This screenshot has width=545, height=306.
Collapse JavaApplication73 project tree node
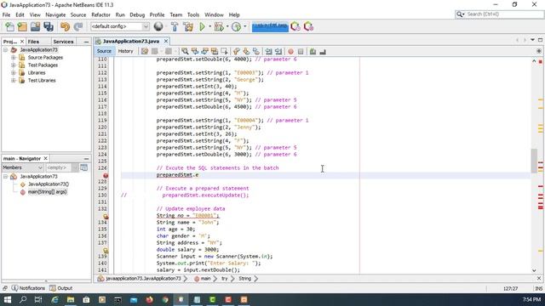(5, 50)
